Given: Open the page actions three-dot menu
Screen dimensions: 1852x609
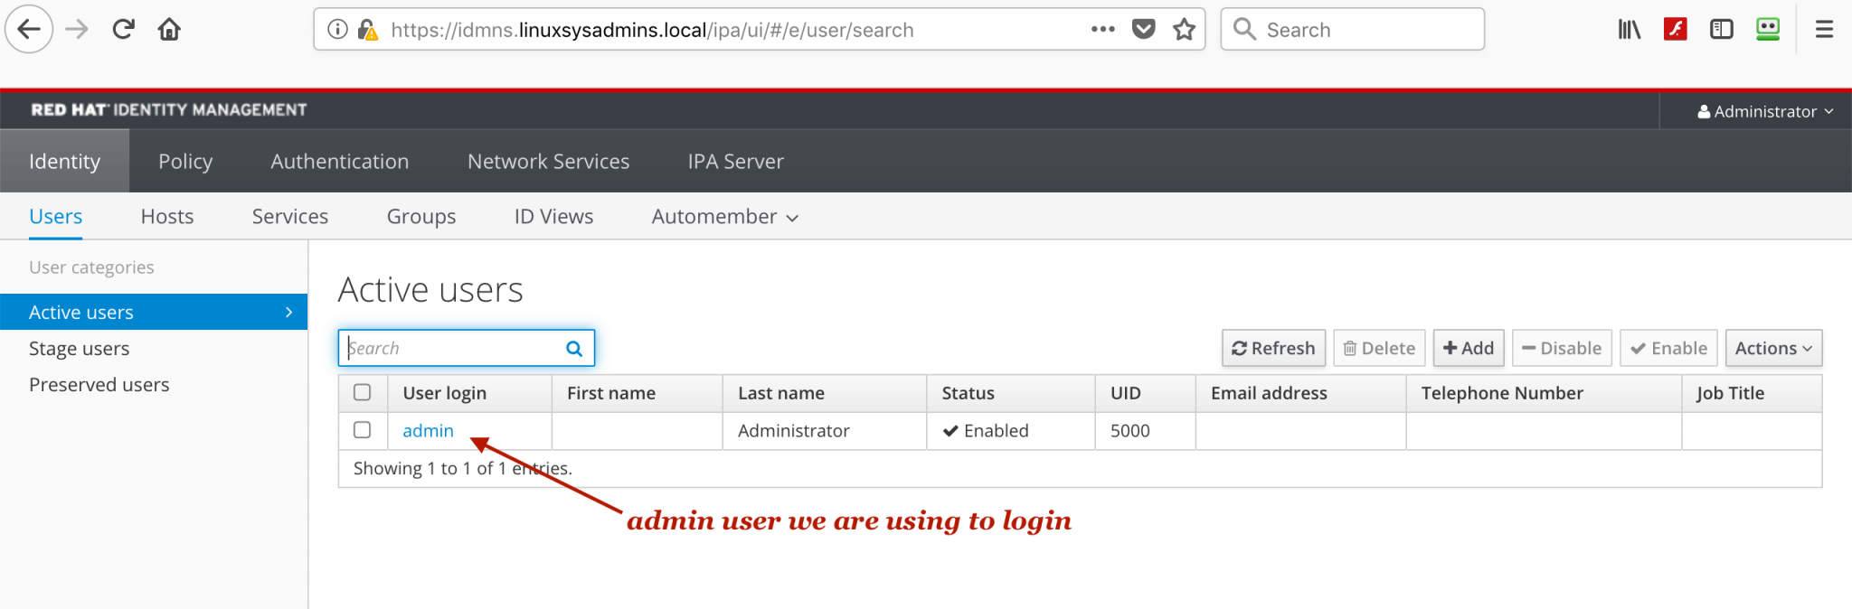Looking at the screenshot, I should click(x=1103, y=29).
